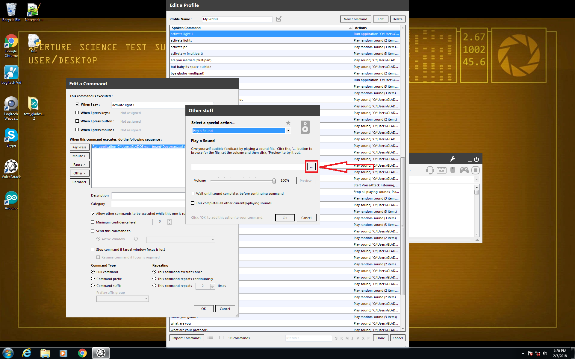This screenshot has height=359, width=575.
Task: Click the profile options checkmark icon
Action: tap(279, 19)
